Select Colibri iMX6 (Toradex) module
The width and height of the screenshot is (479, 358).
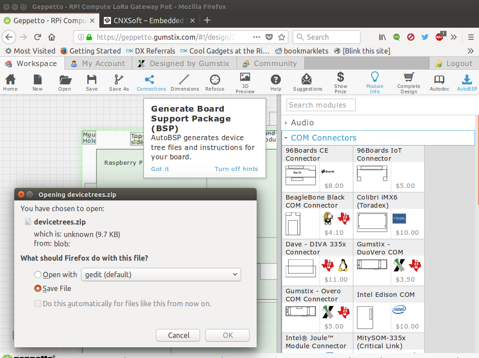(x=389, y=216)
